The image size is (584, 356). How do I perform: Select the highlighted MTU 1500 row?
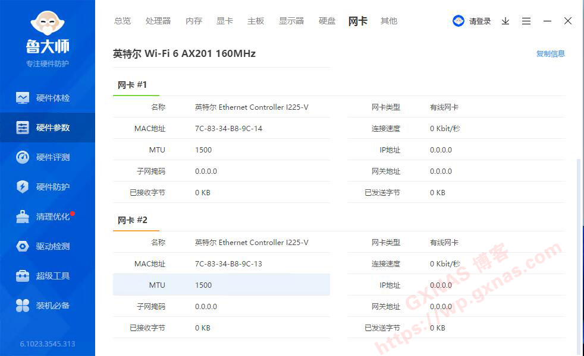tap(221, 285)
